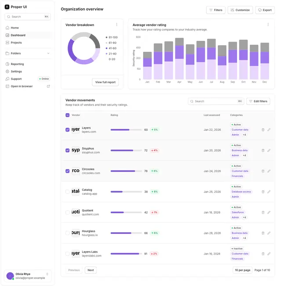Delete the Layers Labs vendor row
This screenshot has width=281, height=286.
263,254
